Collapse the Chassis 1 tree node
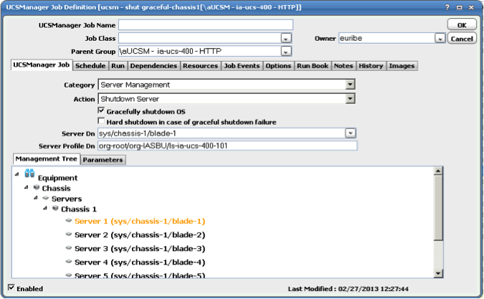 tap(45, 209)
